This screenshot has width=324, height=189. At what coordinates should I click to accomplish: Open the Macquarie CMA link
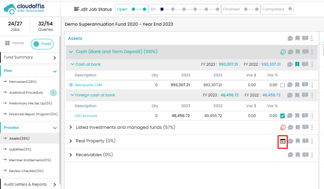pyautogui.click(x=88, y=85)
